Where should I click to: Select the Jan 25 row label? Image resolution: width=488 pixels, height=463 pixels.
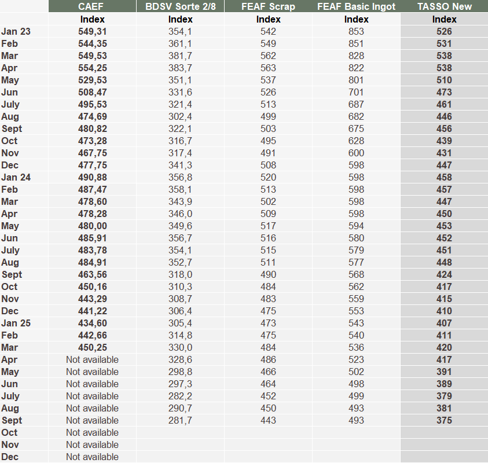pos(16,323)
